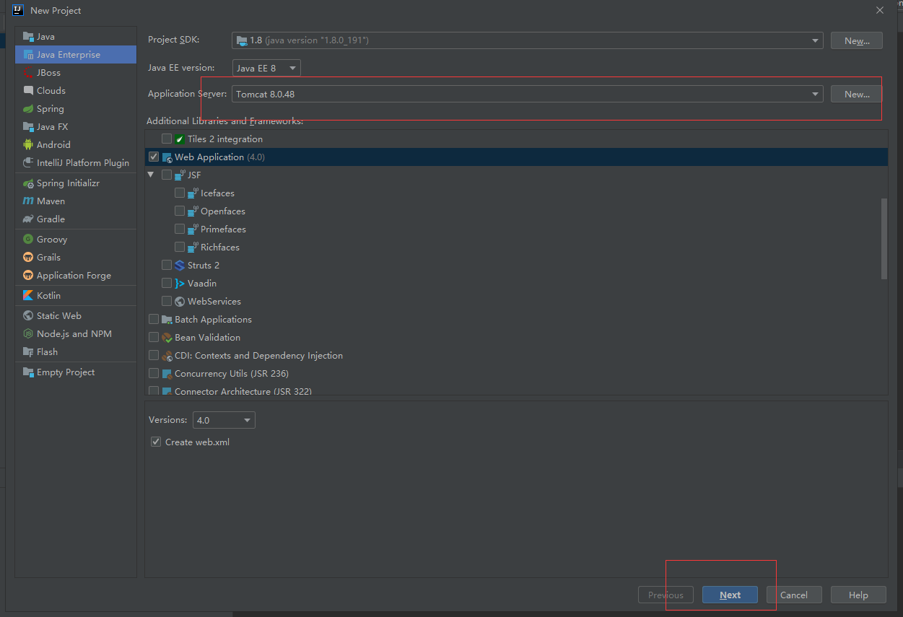Image resolution: width=903 pixels, height=617 pixels.
Task: Enable CDI Contexts and Dependency Injection checkbox
Action: [154, 355]
